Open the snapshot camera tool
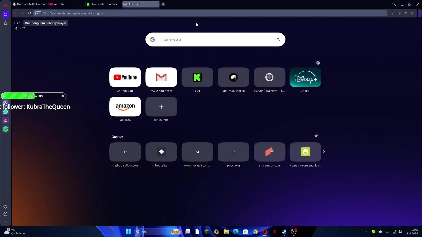The height and width of the screenshot is (237, 422). click(x=392, y=13)
